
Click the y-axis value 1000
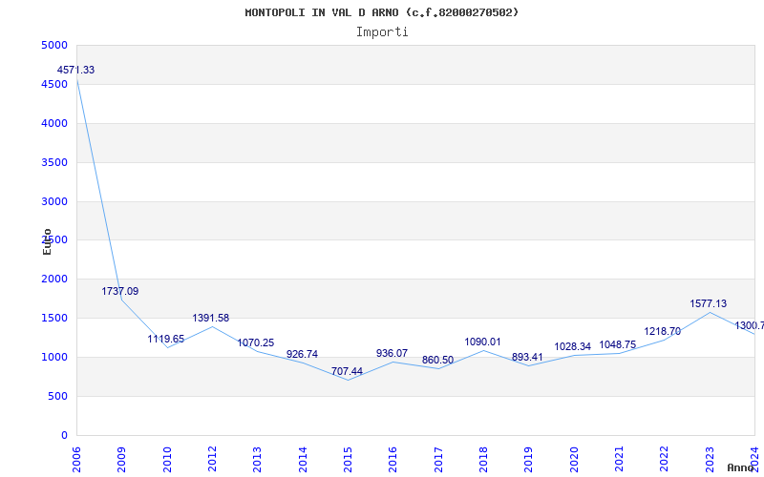pyautogui.click(x=54, y=357)
